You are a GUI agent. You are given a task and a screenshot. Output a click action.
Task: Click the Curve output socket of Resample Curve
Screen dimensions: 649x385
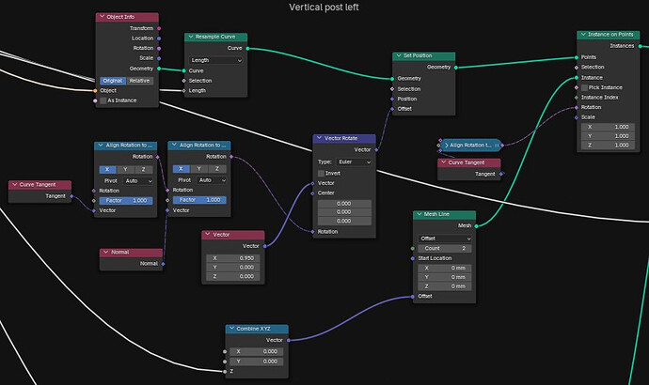tap(247, 48)
